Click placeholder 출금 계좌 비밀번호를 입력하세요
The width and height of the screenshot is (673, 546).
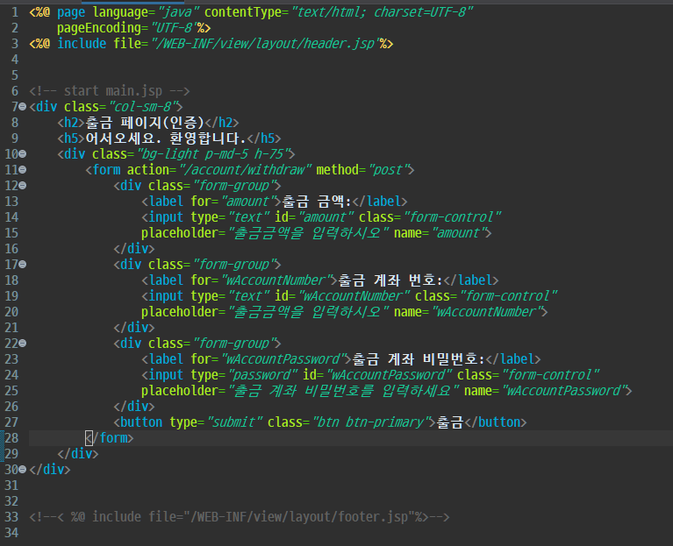pos(343,390)
